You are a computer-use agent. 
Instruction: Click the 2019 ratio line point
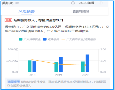tap(59, 64)
